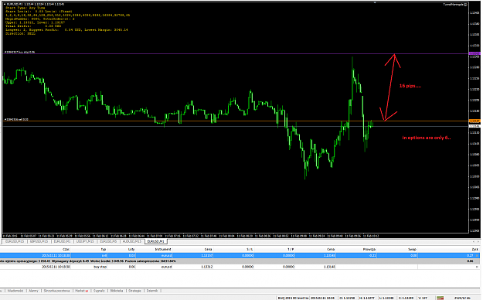
Task: Click the -0.21 commission cell
Action: tap(372, 256)
